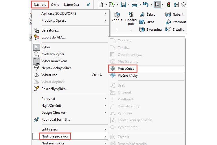
Task: Create a new document icon
Action: tap(101, 5)
